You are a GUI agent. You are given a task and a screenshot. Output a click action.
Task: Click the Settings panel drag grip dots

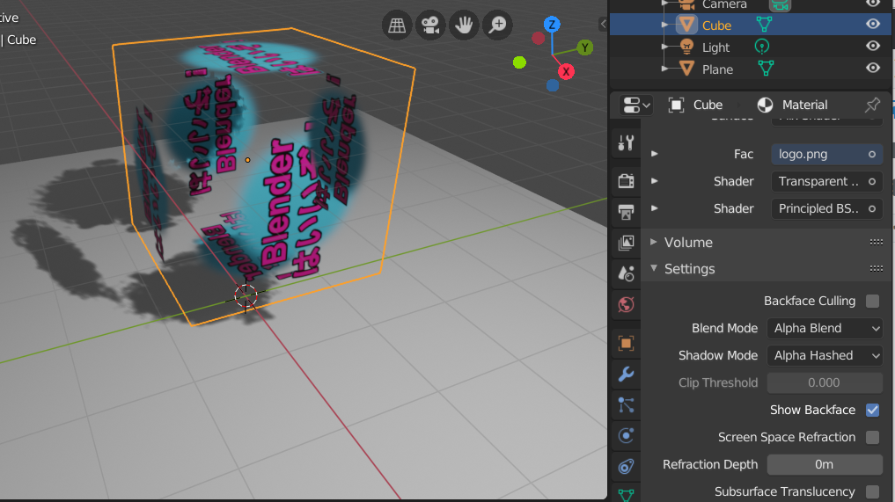coord(877,269)
